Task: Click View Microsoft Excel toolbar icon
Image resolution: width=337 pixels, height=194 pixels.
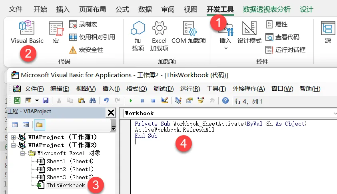Action: 17,100
